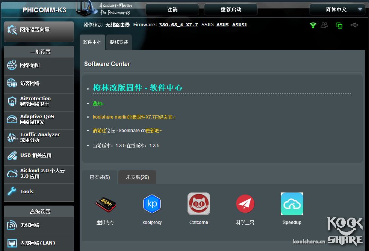Click the Software Center heading
The image size is (369, 251).
coord(107,64)
